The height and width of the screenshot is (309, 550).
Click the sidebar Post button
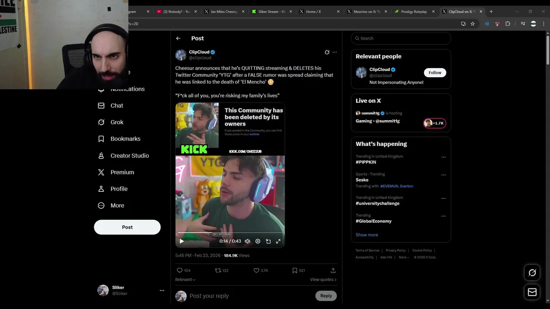[127, 227]
